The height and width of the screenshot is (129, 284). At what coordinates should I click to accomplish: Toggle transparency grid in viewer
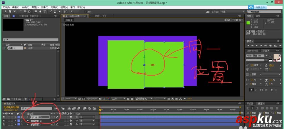132,99
